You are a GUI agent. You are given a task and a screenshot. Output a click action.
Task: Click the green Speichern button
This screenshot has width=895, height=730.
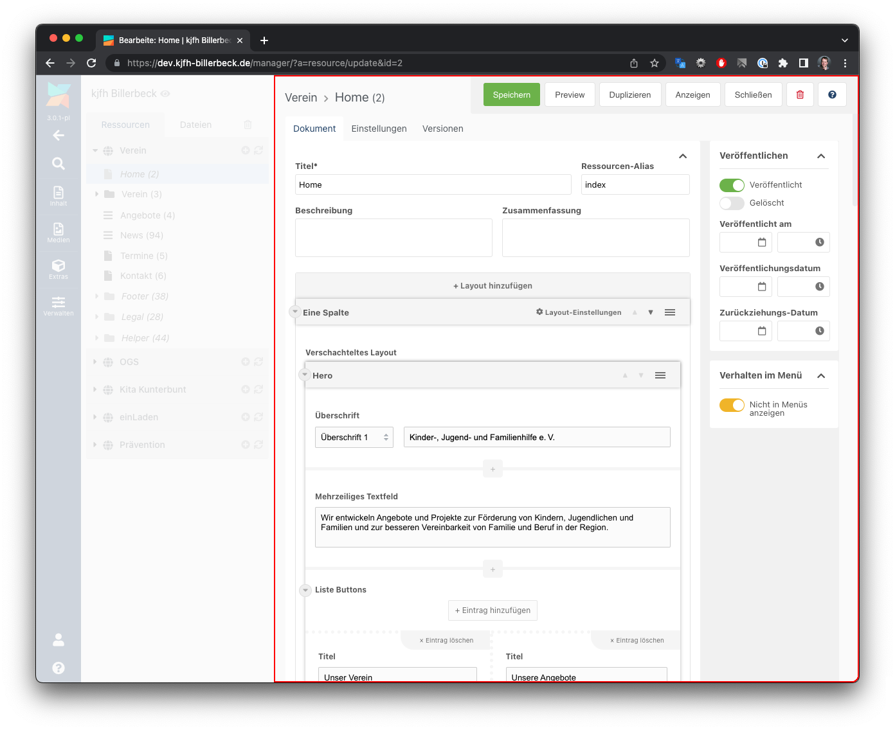click(511, 94)
